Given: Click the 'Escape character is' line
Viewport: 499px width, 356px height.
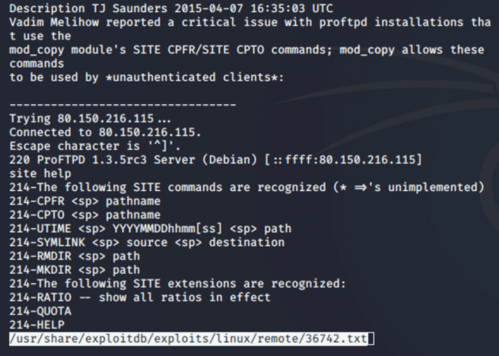Looking at the screenshot, I should (x=85, y=145).
